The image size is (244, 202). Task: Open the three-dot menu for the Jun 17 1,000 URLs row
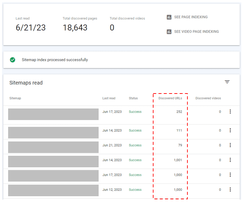click(x=230, y=175)
